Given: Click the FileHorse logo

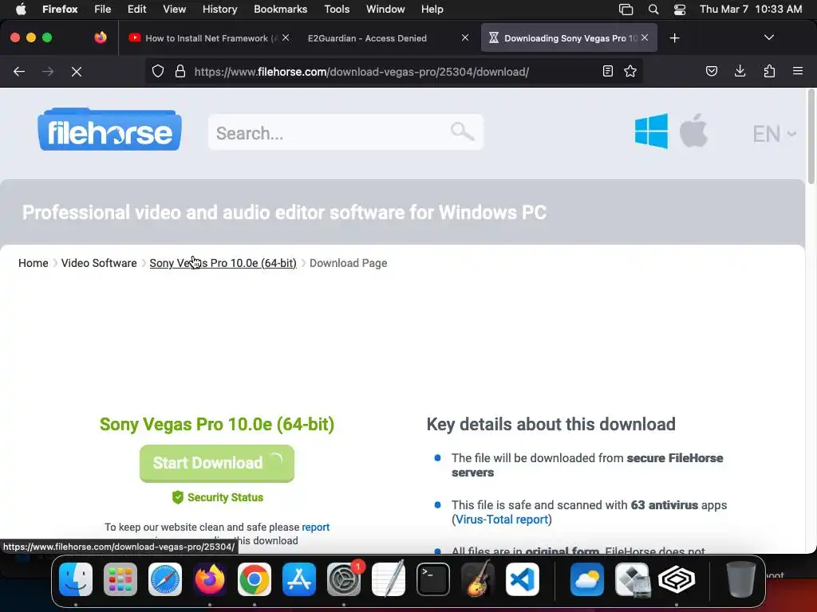Looking at the screenshot, I should pos(109,130).
